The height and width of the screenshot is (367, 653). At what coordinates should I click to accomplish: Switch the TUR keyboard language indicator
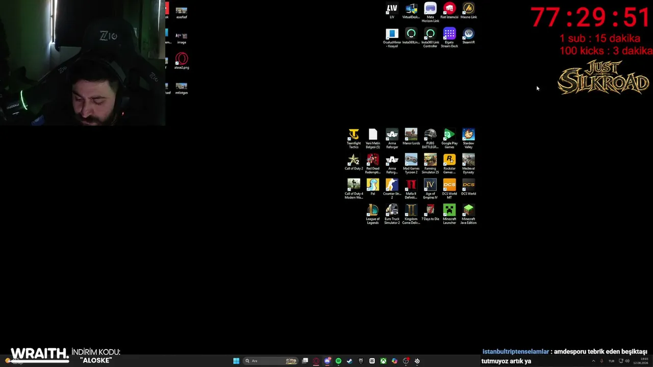coord(611,361)
